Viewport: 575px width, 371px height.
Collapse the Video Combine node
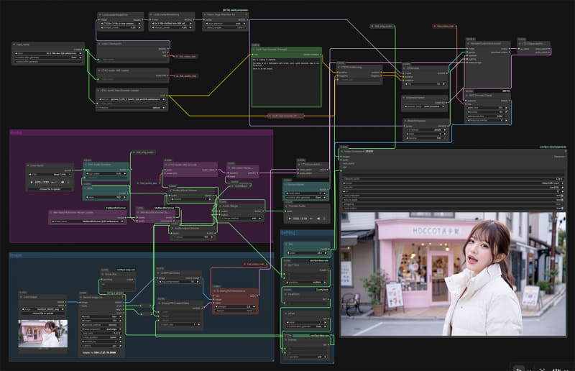[342, 151]
